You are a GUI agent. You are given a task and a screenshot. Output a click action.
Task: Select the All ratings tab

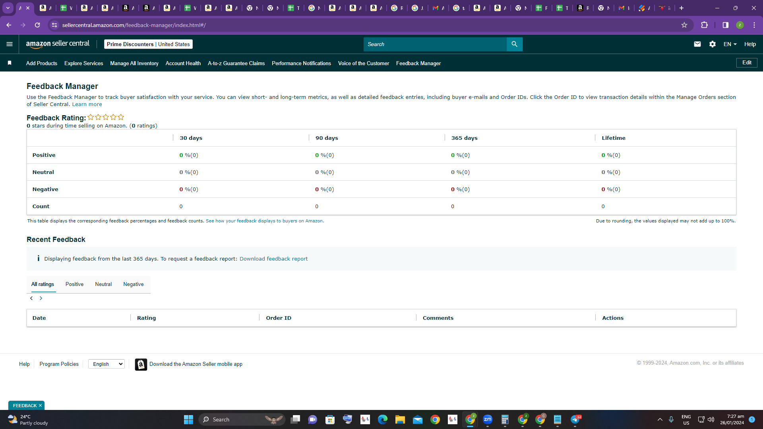pos(43,284)
